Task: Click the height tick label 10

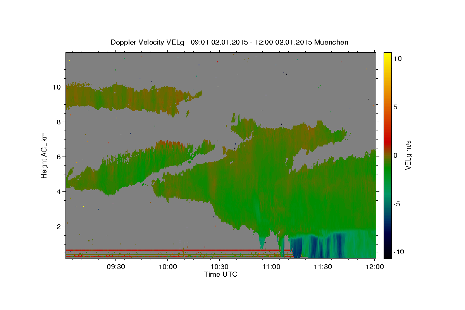Action: click(57, 87)
